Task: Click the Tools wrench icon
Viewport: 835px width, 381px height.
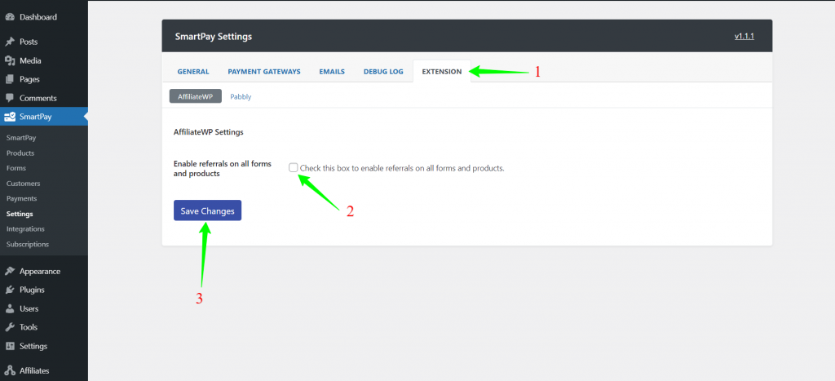Action: point(10,327)
